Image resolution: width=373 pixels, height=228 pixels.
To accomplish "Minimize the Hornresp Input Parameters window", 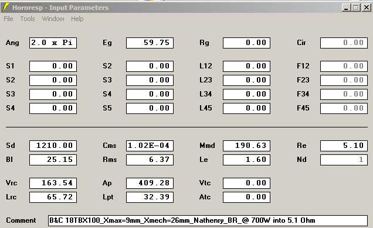I will point(346,8).
